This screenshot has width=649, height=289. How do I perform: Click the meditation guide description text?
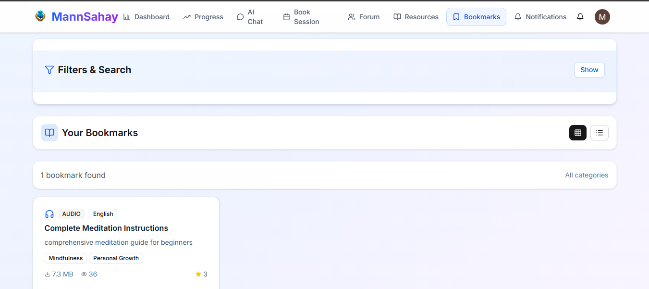coord(119,242)
